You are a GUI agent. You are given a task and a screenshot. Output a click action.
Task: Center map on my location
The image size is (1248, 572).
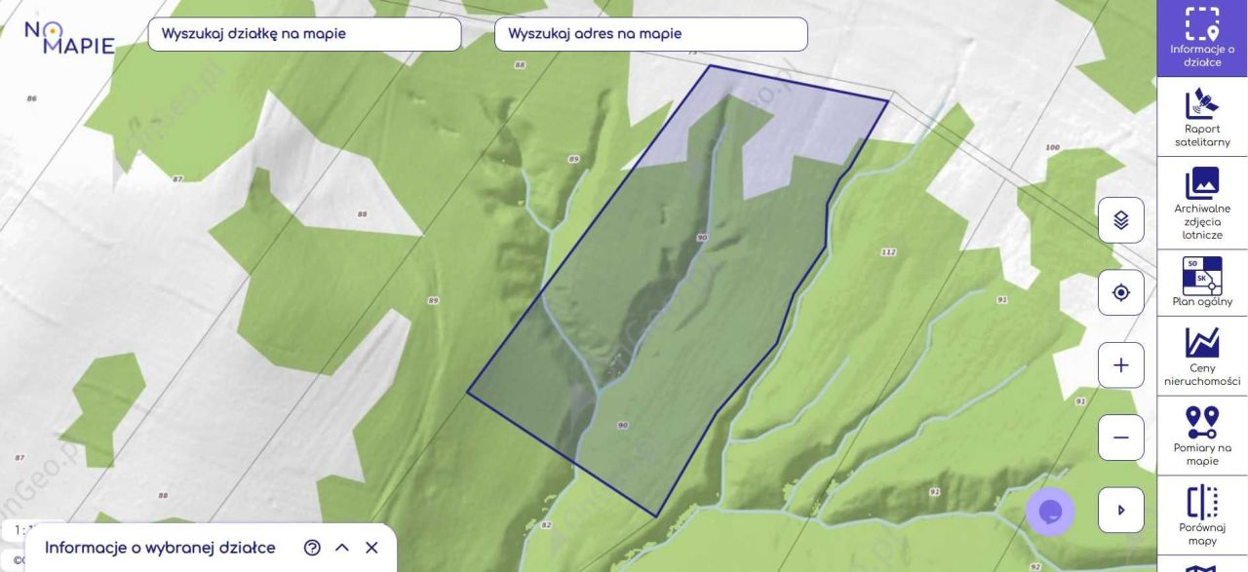click(x=1121, y=292)
